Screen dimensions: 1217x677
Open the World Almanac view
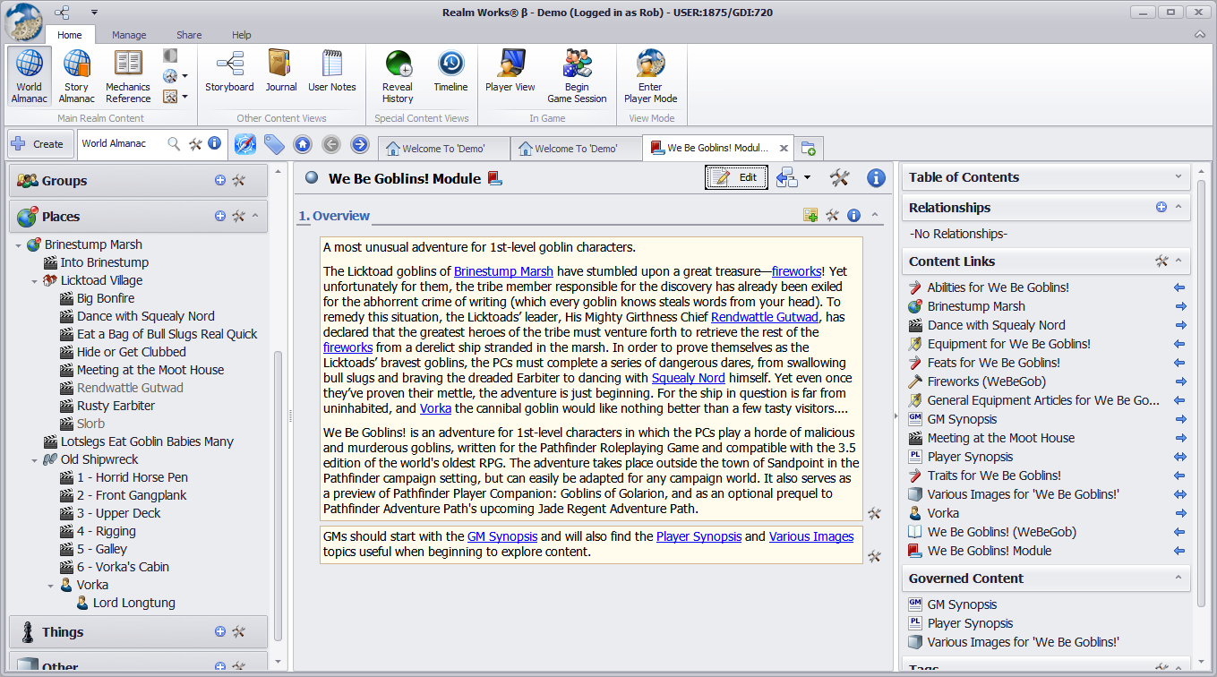(x=29, y=76)
